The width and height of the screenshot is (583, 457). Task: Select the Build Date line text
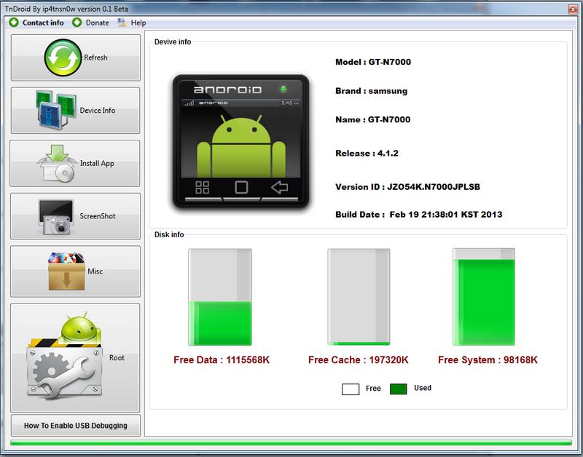[419, 215]
